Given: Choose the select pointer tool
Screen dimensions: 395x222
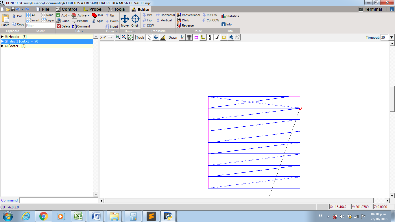Looking at the screenshot, I should point(149,37).
